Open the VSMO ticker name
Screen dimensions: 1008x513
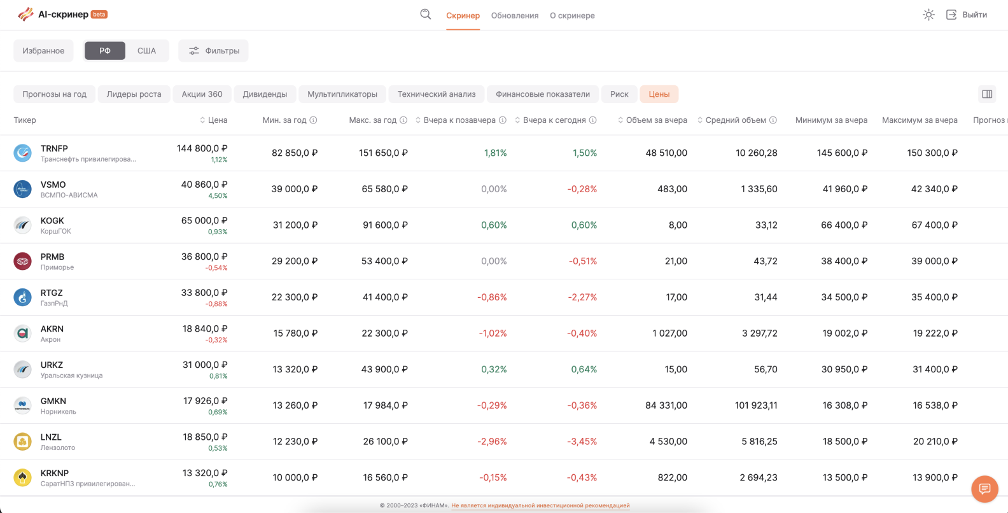tap(53, 185)
